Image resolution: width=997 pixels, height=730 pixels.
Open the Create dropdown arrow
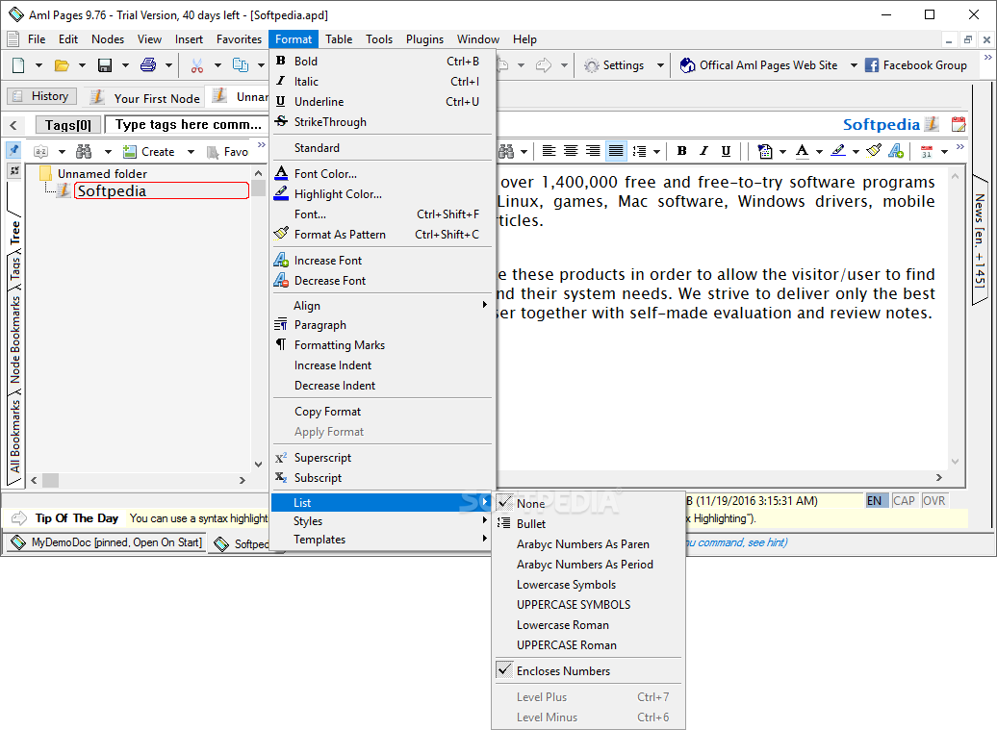[x=191, y=151]
